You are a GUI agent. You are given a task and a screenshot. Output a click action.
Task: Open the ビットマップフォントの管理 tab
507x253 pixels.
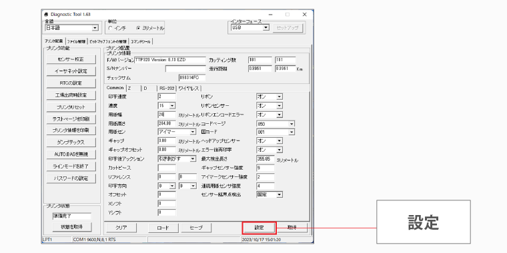[108, 41]
